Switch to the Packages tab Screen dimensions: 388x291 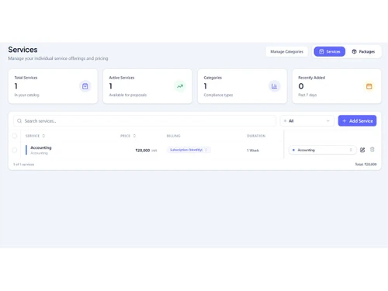(363, 51)
